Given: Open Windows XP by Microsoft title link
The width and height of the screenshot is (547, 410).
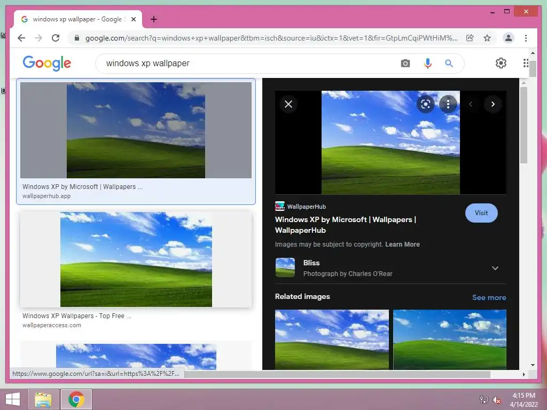Looking at the screenshot, I should click(x=346, y=225).
